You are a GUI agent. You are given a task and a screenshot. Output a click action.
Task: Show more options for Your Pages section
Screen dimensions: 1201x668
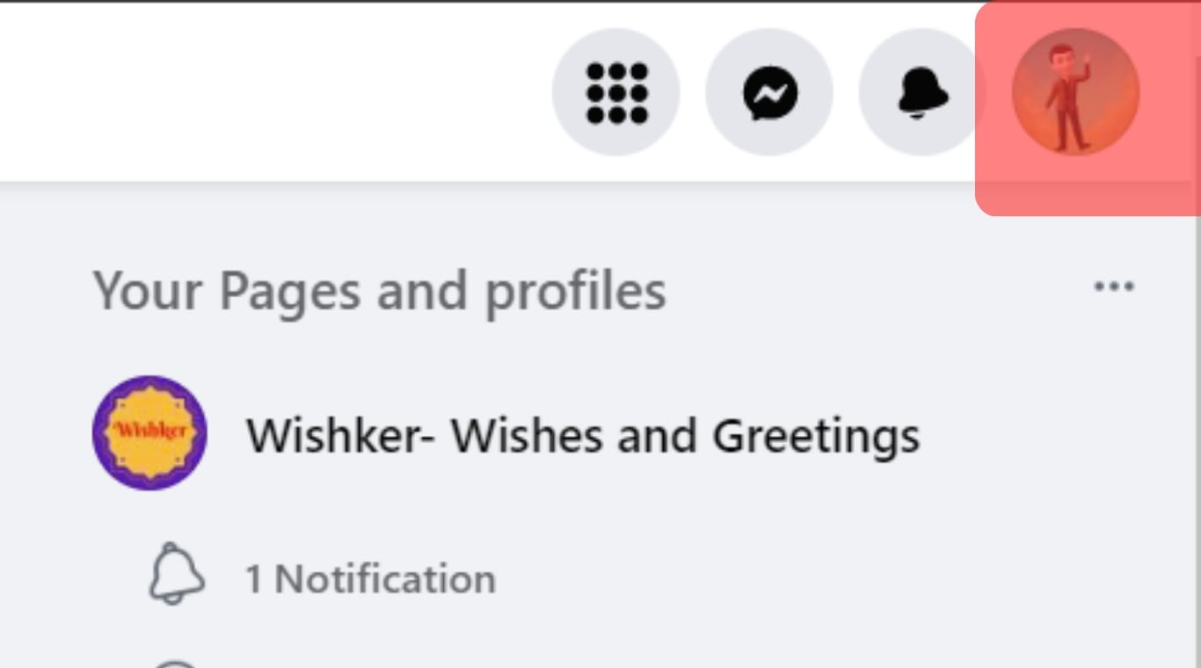click(1113, 287)
